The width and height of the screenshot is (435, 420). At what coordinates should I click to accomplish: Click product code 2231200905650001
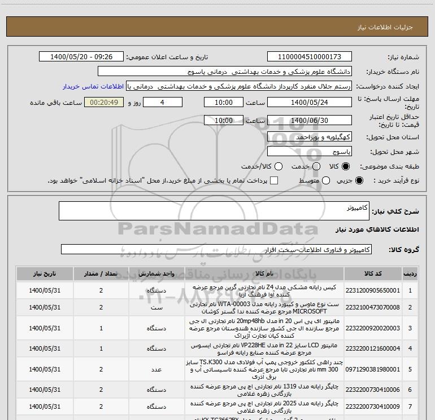tap(373, 290)
